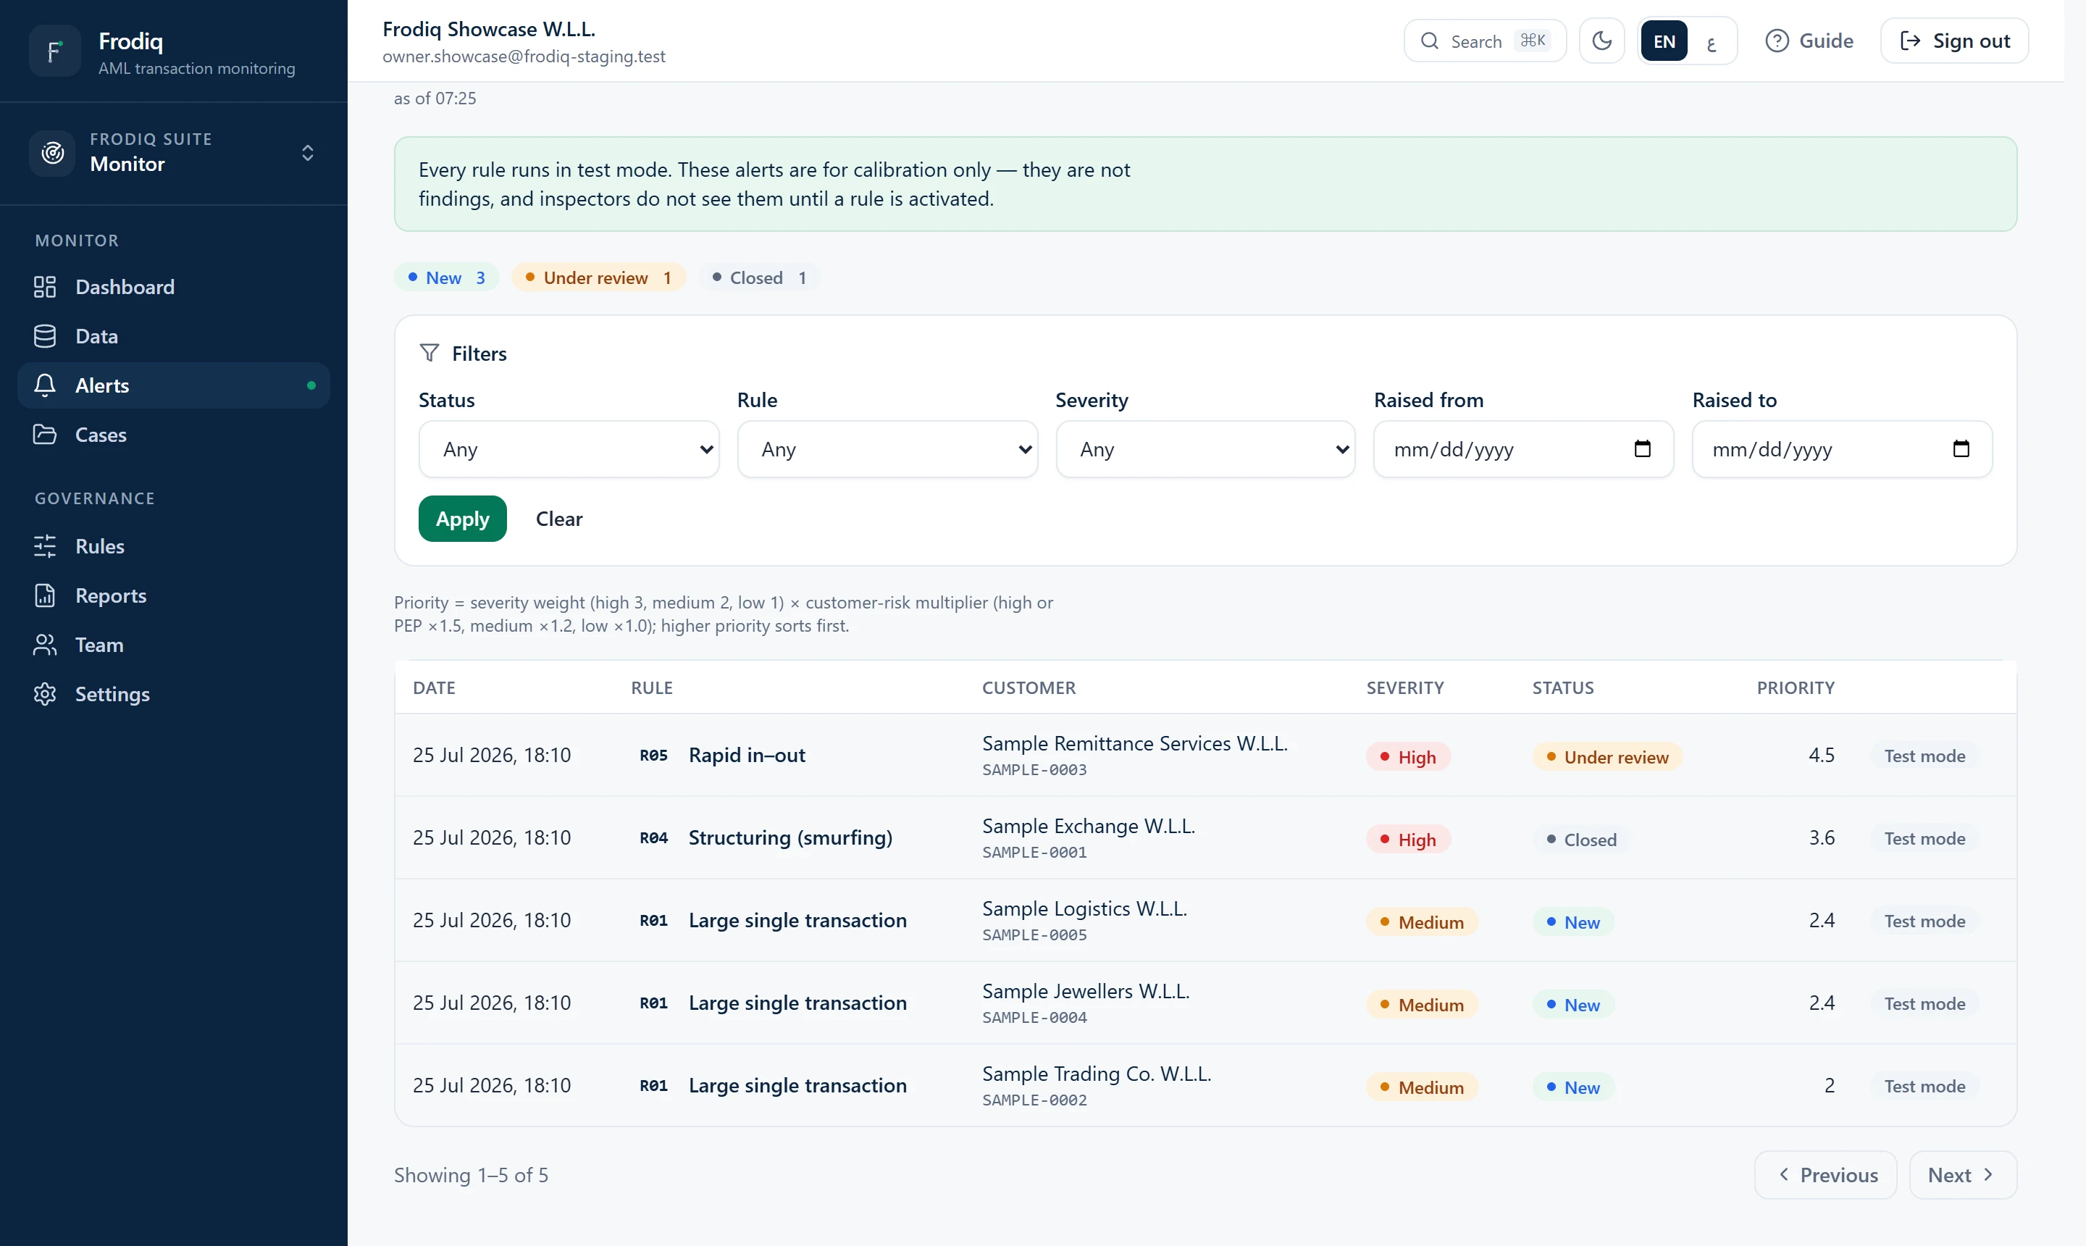Click the Reports document icon
This screenshot has height=1246, width=2086.
(x=44, y=596)
